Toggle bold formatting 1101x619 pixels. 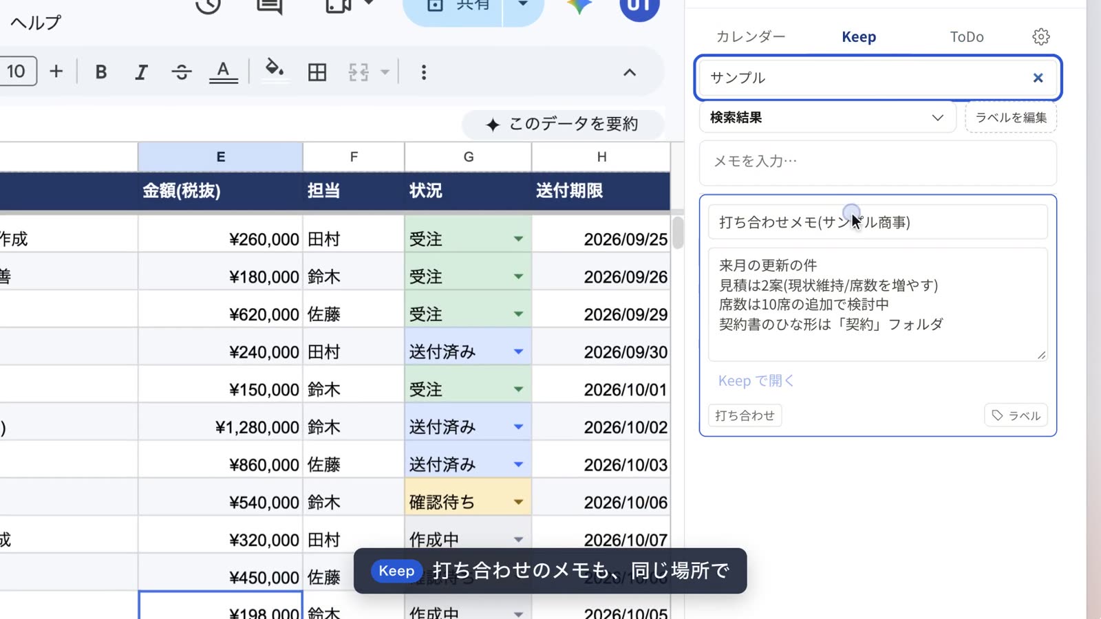point(101,72)
